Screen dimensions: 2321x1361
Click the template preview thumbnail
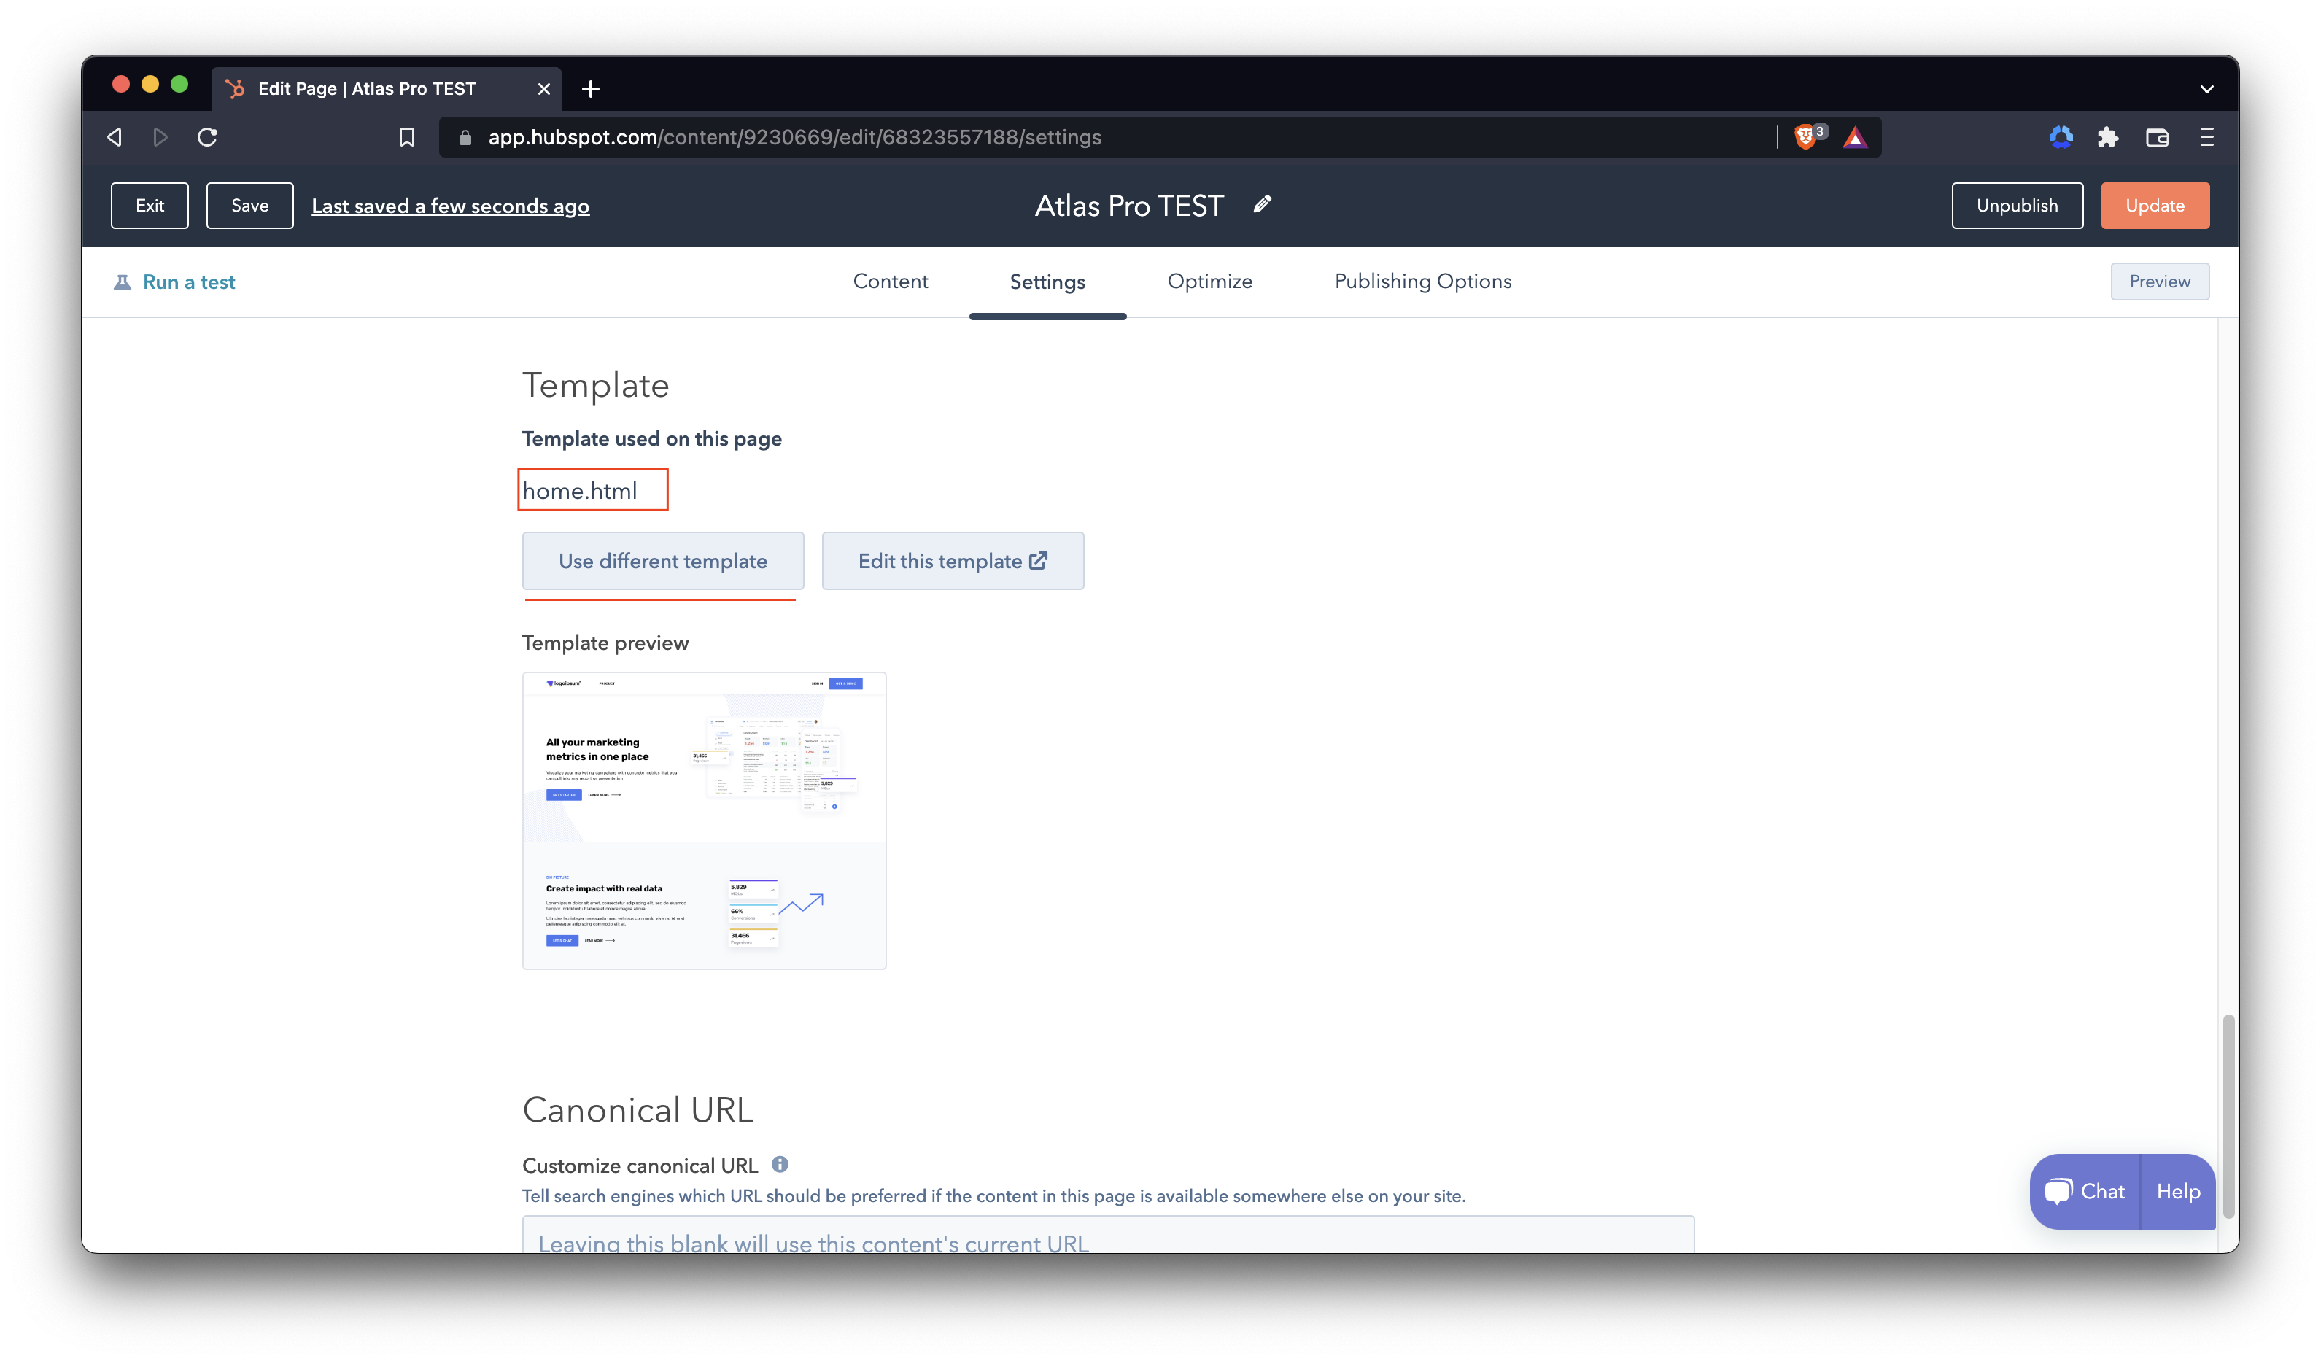705,821
